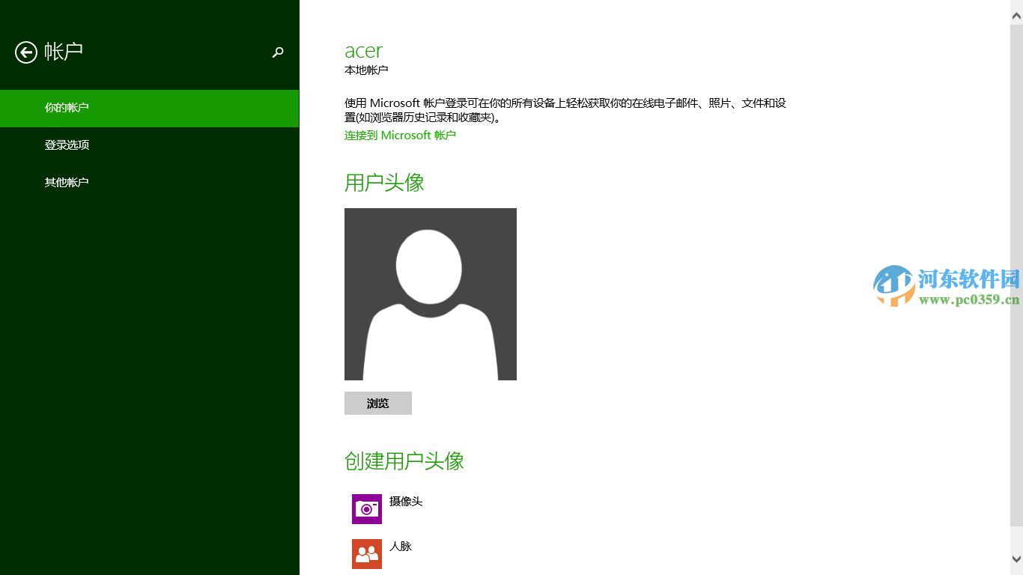Click the purple camera icon under 创建用户头像

click(x=366, y=508)
